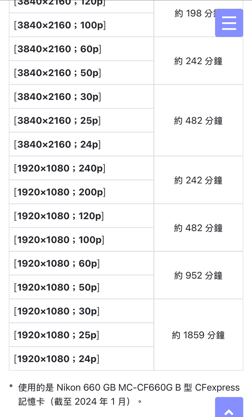Click the 1920×1080; 120p entry
The width and height of the screenshot is (252, 417).
[81, 216]
